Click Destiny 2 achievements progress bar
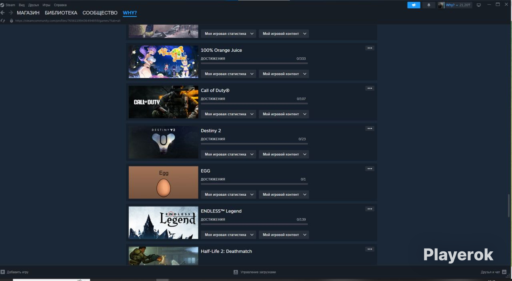 click(254, 144)
